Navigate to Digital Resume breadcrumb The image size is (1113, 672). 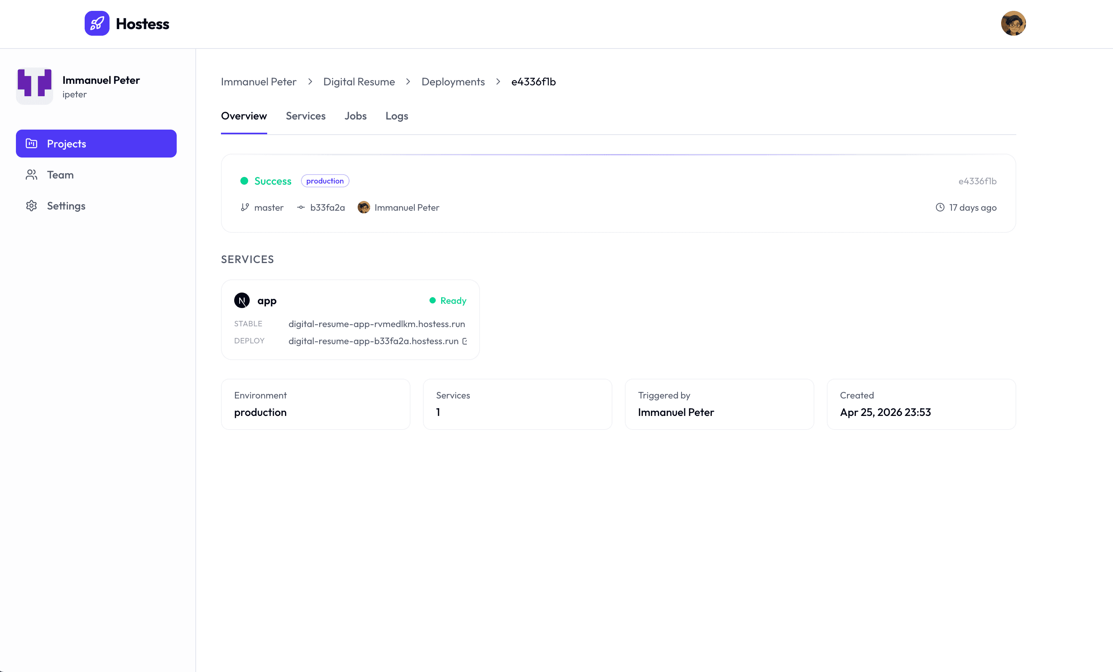click(x=359, y=82)
